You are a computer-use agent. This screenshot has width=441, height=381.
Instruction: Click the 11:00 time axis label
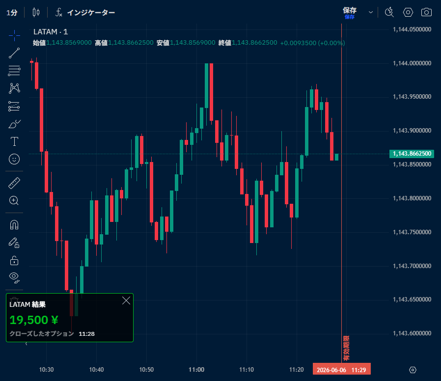coord(196,370)
